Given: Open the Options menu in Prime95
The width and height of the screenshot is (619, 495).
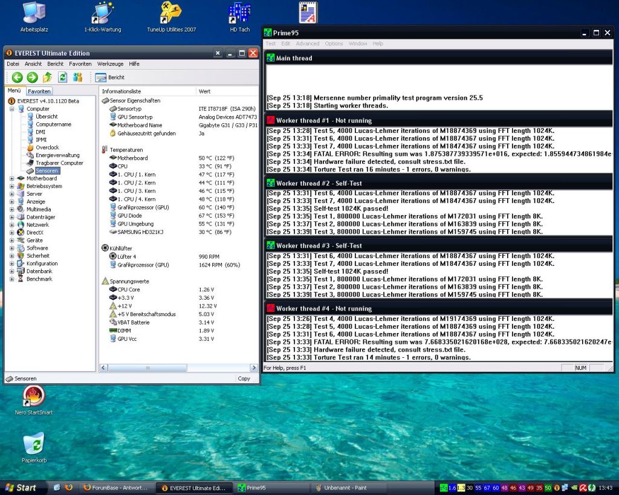Looking at the screenshot, I should [334, 44].
